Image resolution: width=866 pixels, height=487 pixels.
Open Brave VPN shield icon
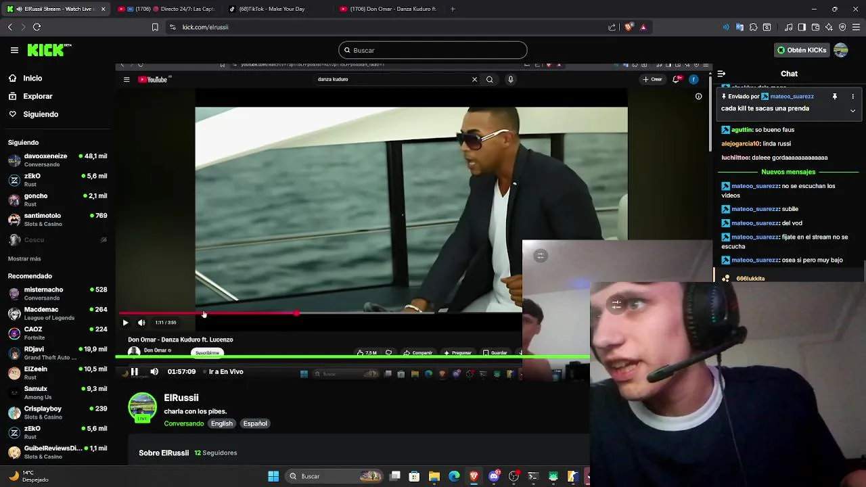[x=842, y=27]
